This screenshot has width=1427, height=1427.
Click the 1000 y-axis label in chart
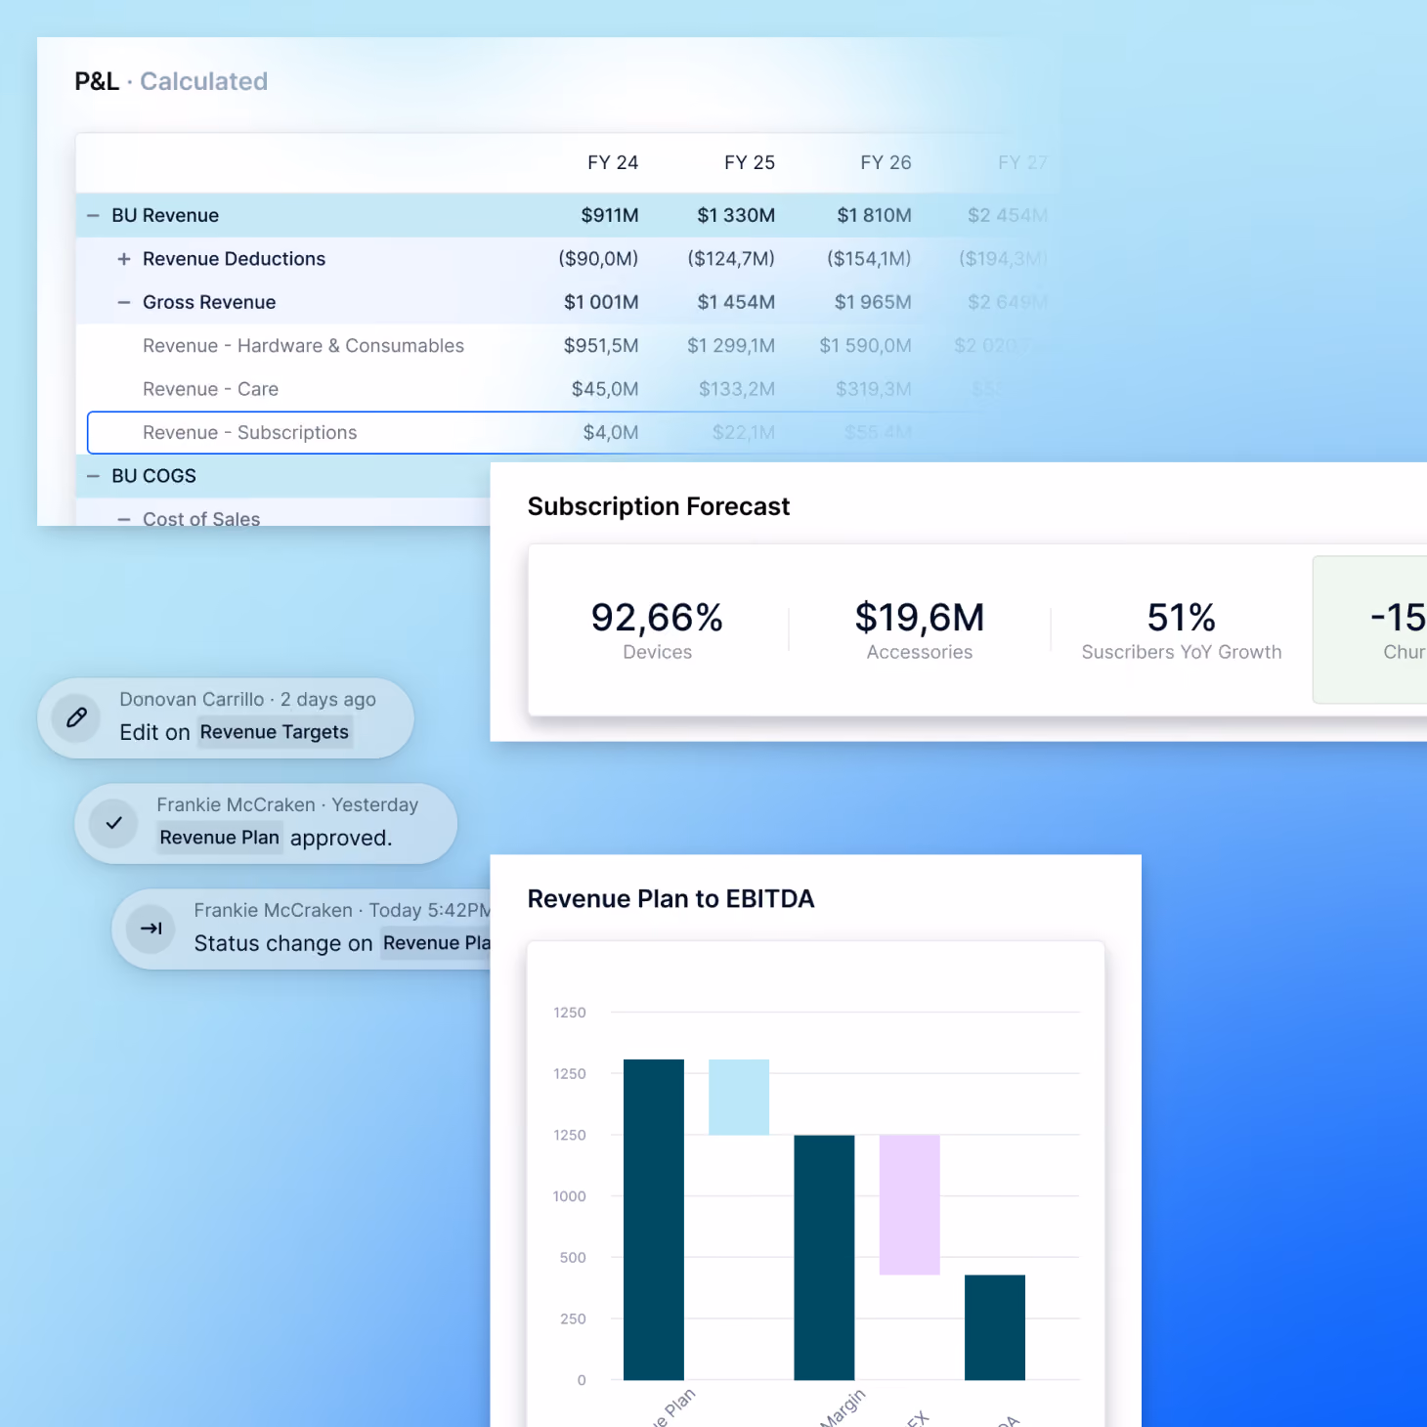pos(569,1196)
